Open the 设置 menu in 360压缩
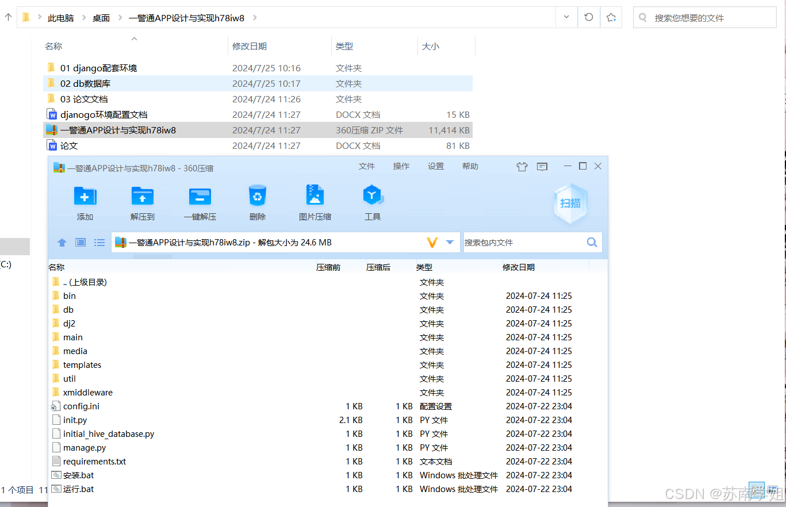Viewport: 786px width, 507px height. click(x=436, y=166)
